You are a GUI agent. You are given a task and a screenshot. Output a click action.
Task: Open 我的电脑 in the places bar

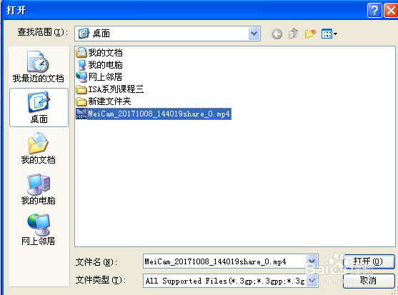[x=38, y=189]
